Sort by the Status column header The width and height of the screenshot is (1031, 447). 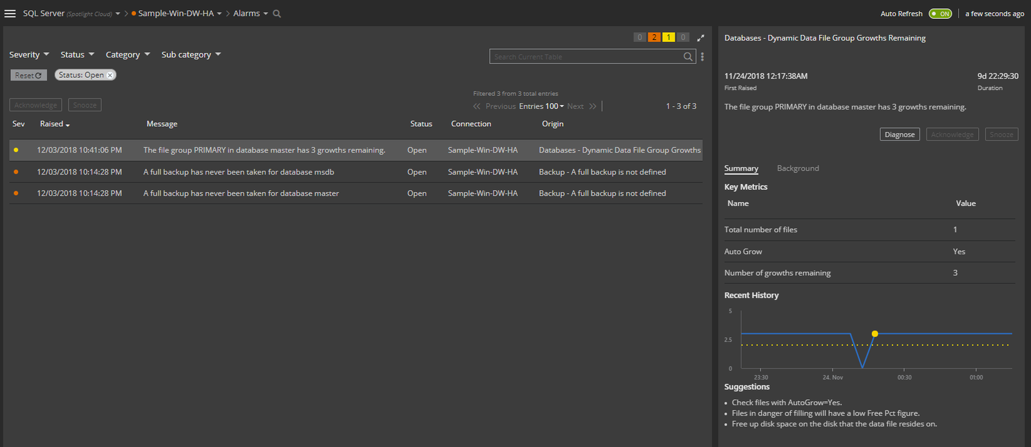point(421,124)
